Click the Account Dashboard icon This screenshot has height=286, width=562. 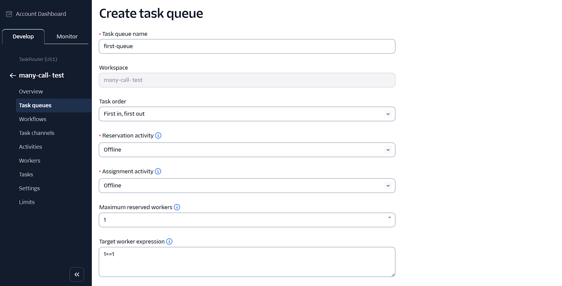[9, 14]
